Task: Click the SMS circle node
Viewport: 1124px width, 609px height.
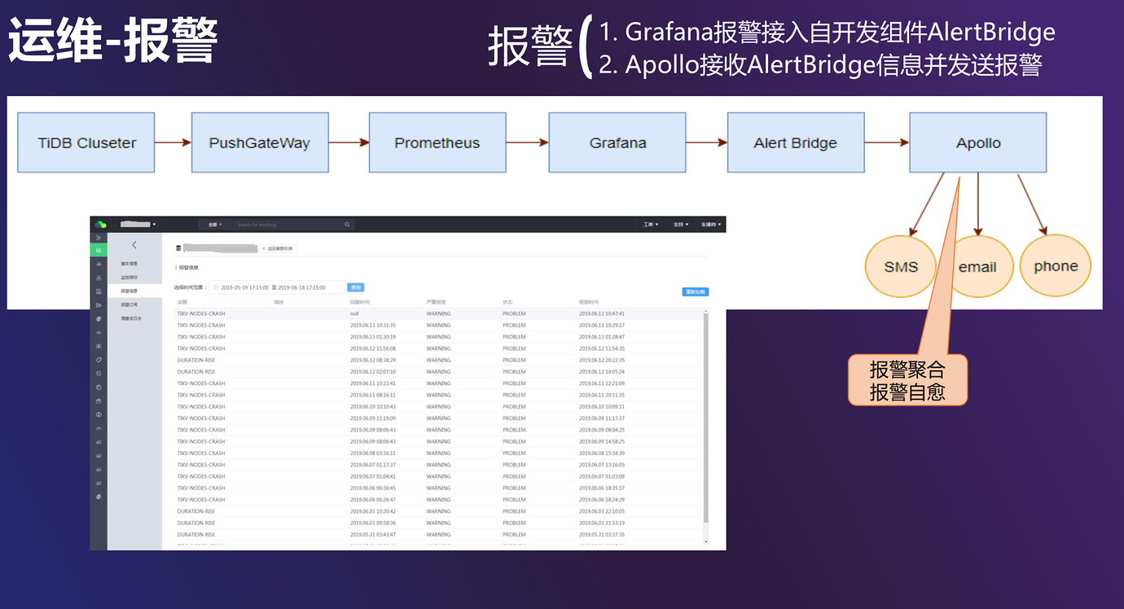Action: (901, 266)
